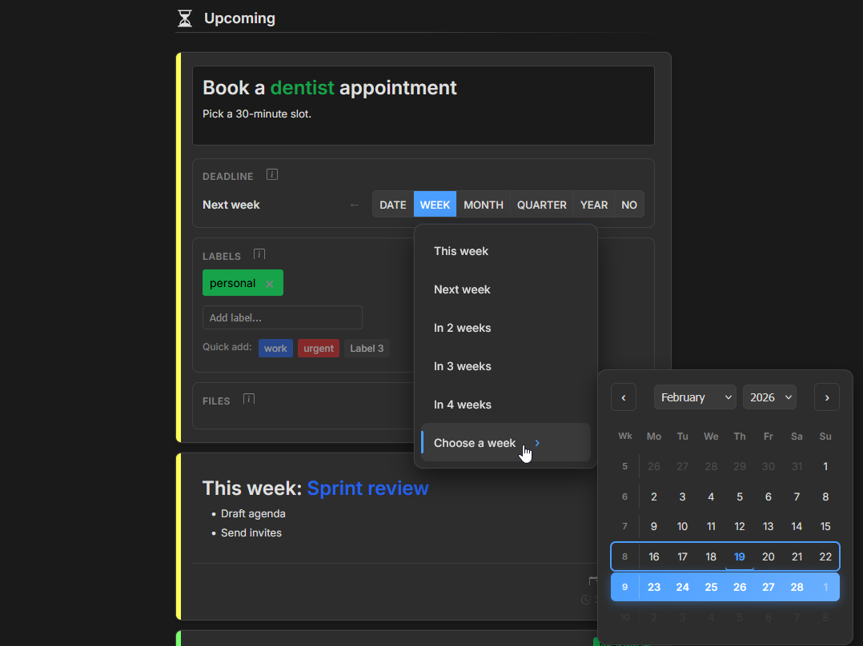Viewport: 863px width, 646px height.
Task: Pick February 3 in the calendar
Action: (x=682, y=496)
